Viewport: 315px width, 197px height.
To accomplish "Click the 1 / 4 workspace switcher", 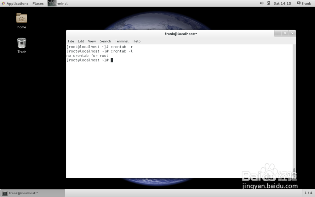I will 308,193.
